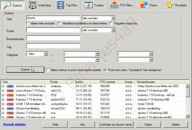
Task: Expand the Ubuntu 7.10 Desktop x86 row
Action: coord(3,113)
